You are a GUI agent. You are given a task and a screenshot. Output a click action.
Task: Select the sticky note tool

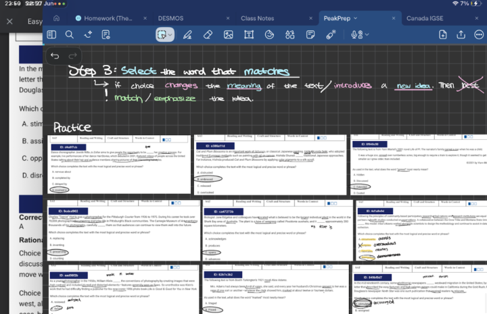pos(310,34)
